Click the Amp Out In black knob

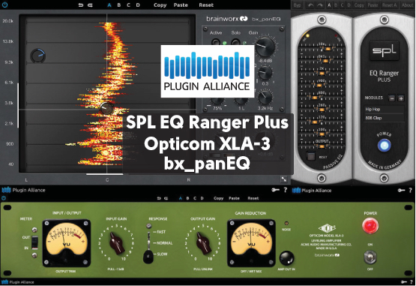[x=286, y=258]
